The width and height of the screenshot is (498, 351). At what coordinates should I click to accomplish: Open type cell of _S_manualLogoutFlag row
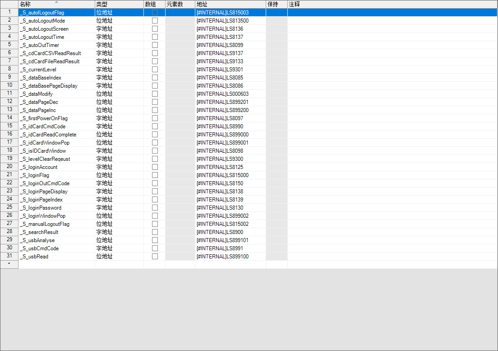coord(119,224)
